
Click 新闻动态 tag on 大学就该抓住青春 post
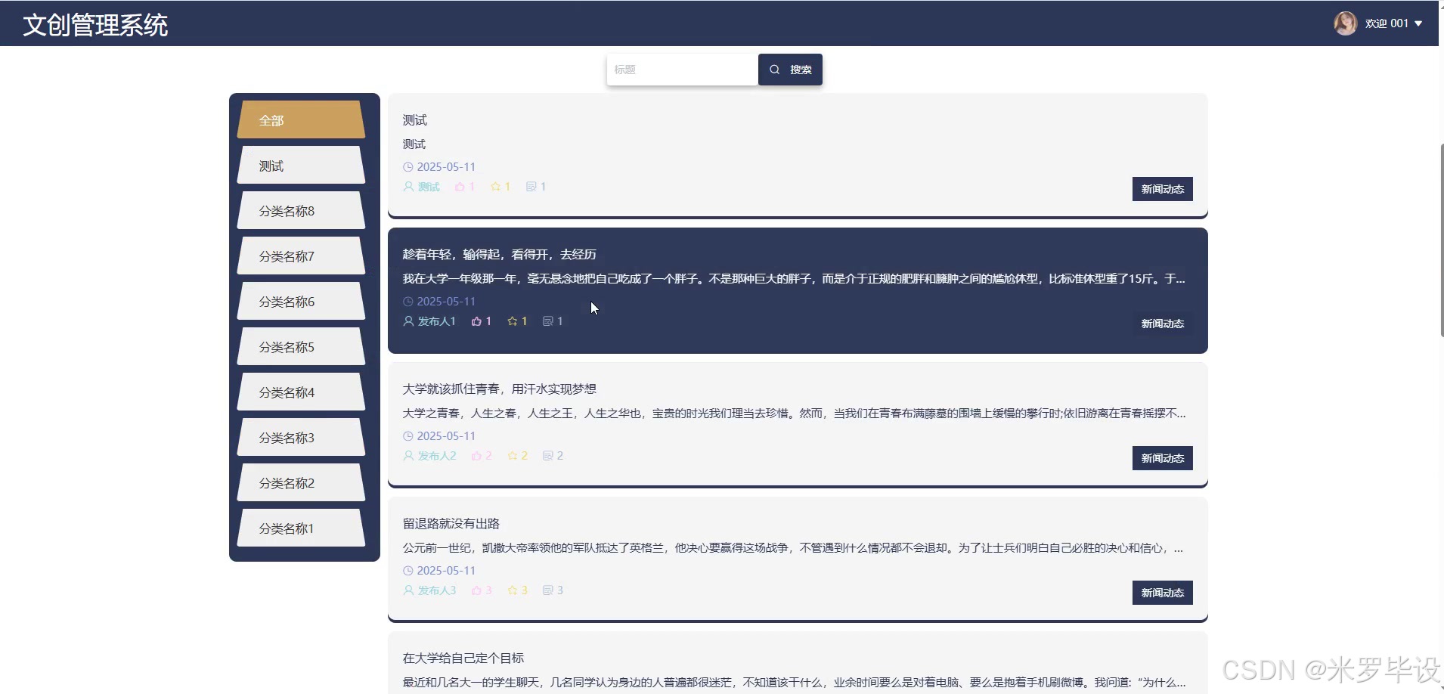(x=1162, y=458)
